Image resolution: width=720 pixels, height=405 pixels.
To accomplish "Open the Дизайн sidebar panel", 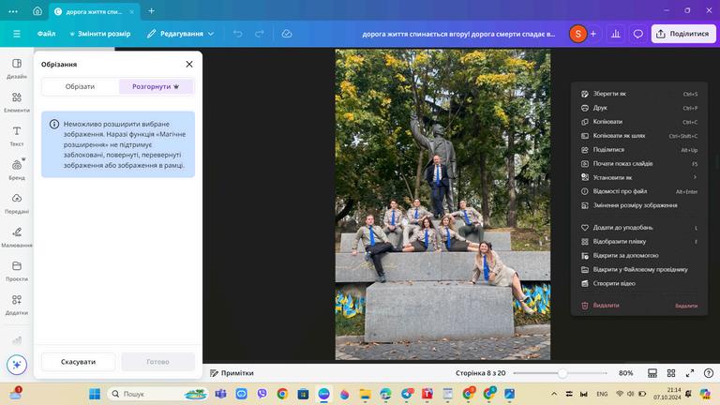I will tap(17, 68).
